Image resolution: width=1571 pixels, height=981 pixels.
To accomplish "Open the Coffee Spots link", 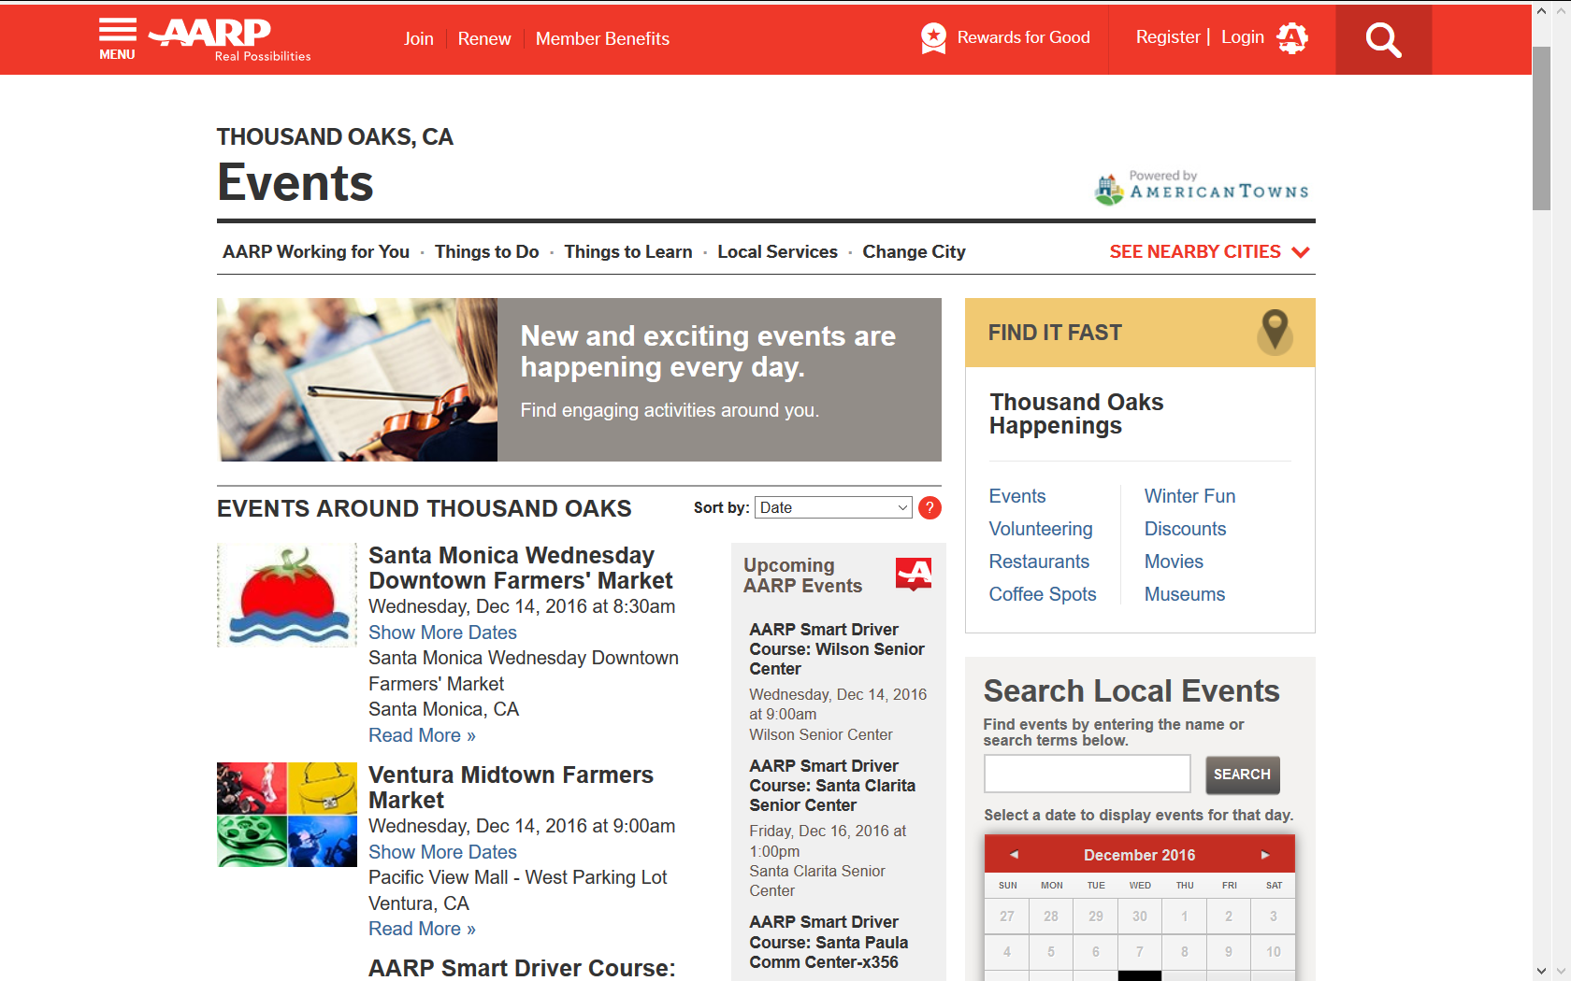I will 1043,594.
